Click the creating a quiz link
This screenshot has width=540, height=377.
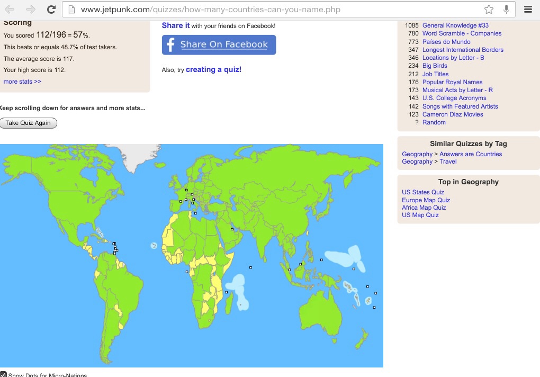pos(213,69)
